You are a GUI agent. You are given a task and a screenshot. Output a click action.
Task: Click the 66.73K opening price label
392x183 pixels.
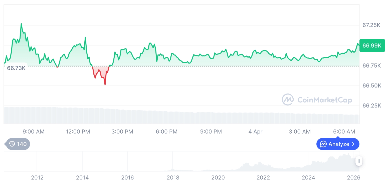point(16,68)
